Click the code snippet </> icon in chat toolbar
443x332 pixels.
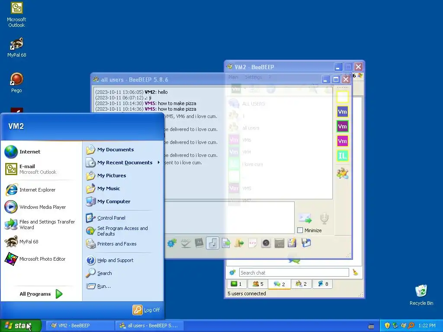click(253, 243)
